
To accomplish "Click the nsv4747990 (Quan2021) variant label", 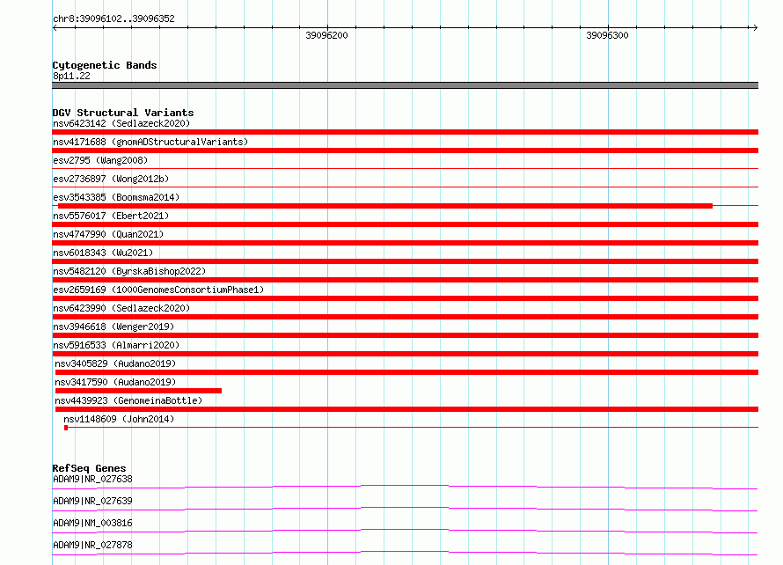I will click(x=108, y=234).
